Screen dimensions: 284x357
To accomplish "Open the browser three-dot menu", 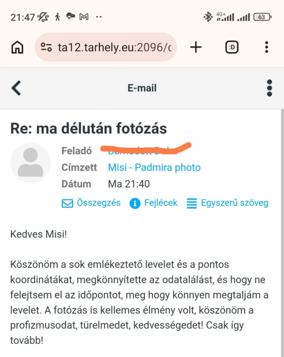I will [267, 48].
